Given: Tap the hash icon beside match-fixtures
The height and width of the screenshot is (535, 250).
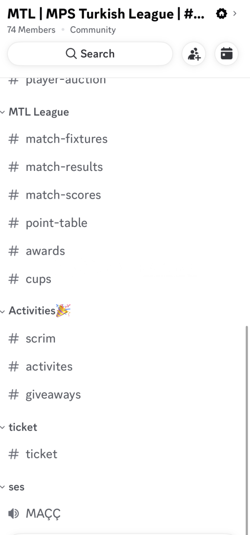Looking at the screenshot, I should [14, 139].
